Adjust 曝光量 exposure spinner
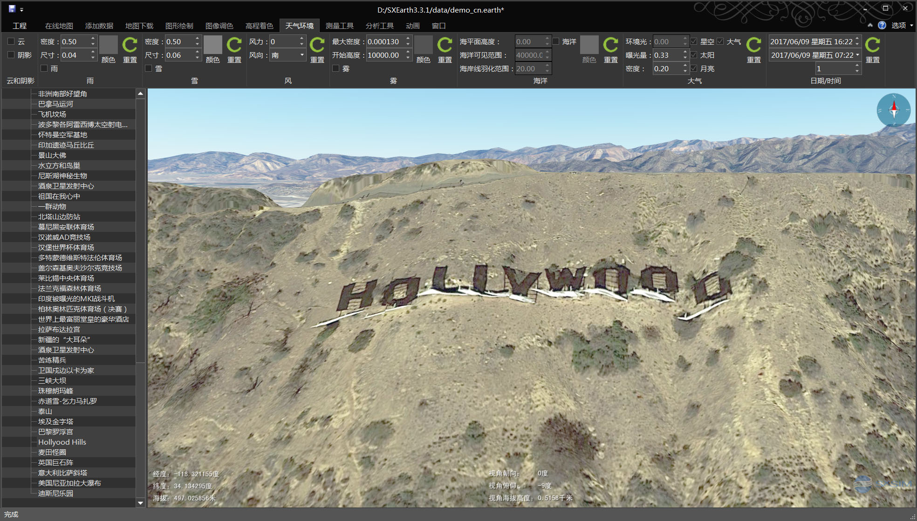The height and width of the screenshot is (521, 917). coord(685,55)
